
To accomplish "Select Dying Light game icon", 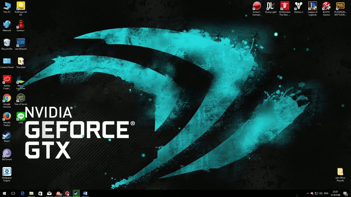I will tap(271, 8).
